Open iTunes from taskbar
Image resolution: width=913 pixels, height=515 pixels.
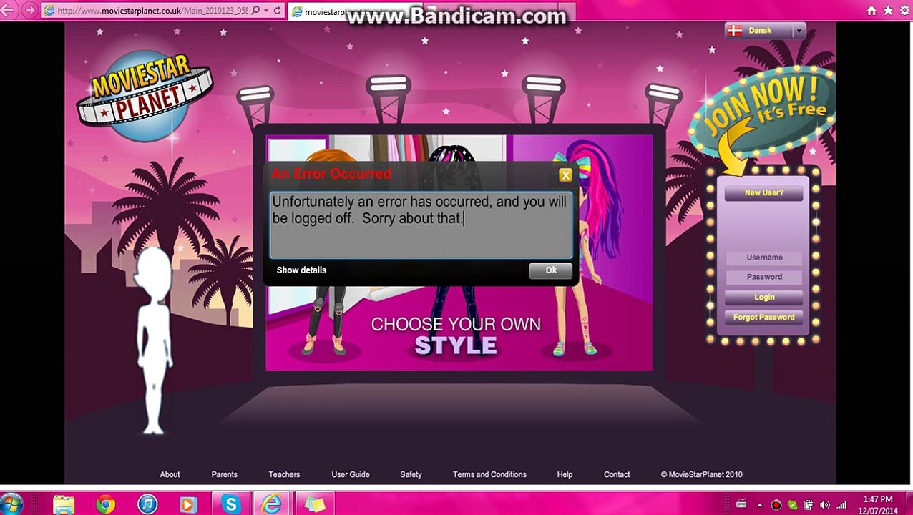pyautogui.click(x=147, y=504)
